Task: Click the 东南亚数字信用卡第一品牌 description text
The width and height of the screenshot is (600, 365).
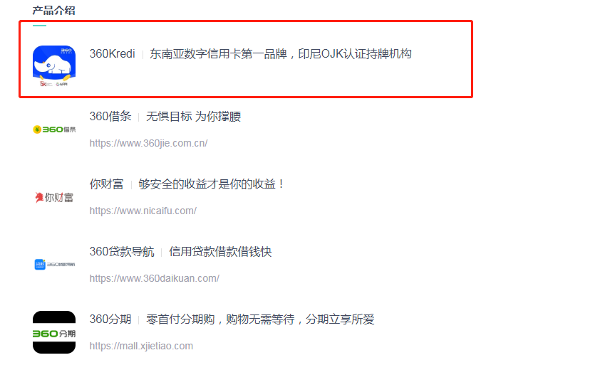Action: (219, 54)
